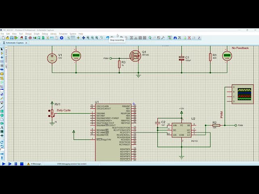Run the simulation with the Play button
The image size is (259, 194).
coord(4,164)
